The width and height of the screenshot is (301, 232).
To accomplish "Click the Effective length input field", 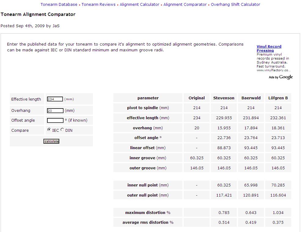I will point(55,99).
